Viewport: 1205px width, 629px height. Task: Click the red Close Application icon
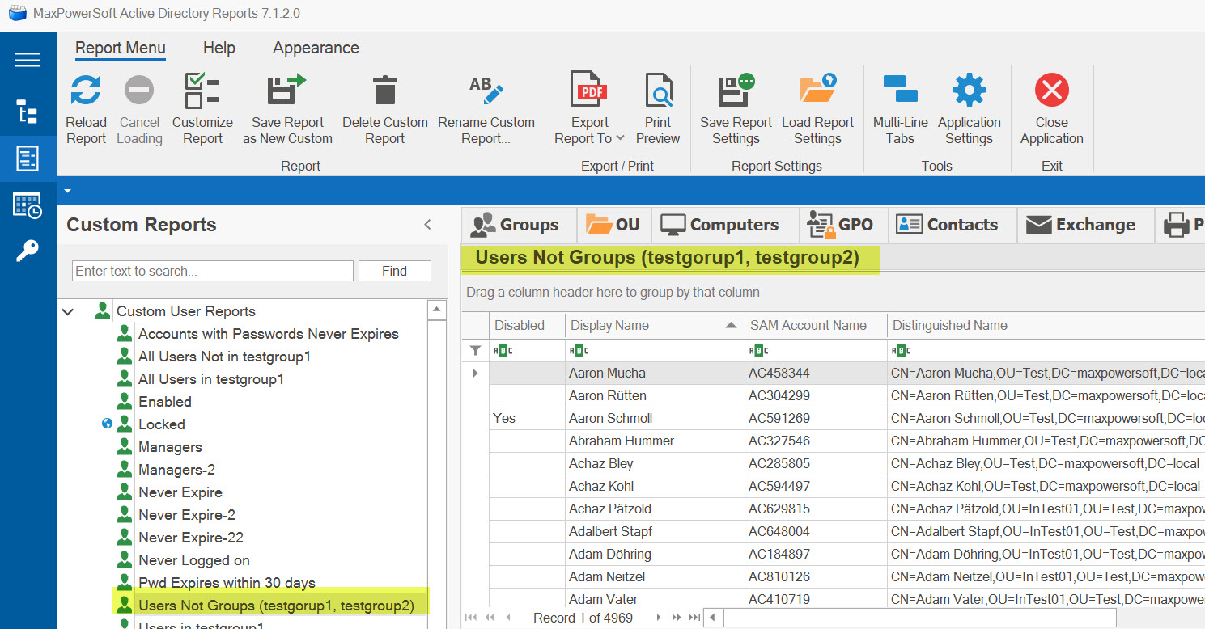coord(1051,90)
